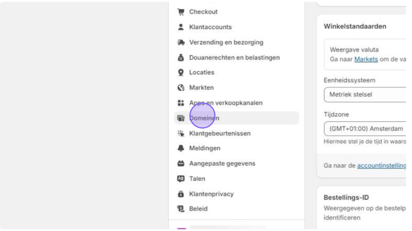Open the Tijdzone Amsterdam dropdown

365,129
